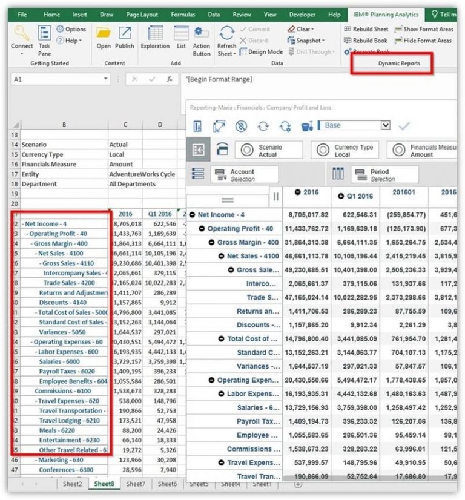Click Rebuild Sheet button
This screenshot has height=500, width=465.
(x=366, y=29)
